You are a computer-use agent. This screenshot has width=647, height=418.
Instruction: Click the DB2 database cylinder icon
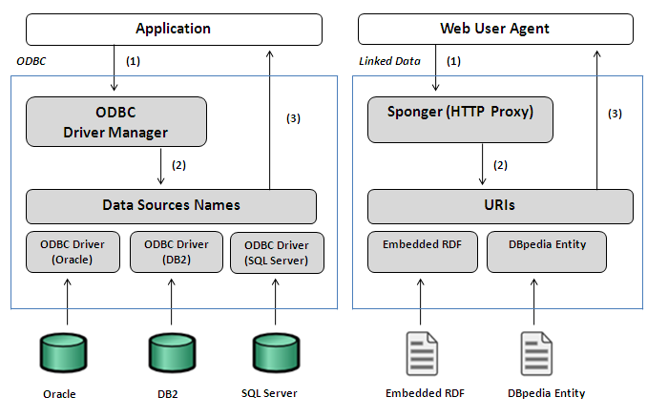point(172,353)
